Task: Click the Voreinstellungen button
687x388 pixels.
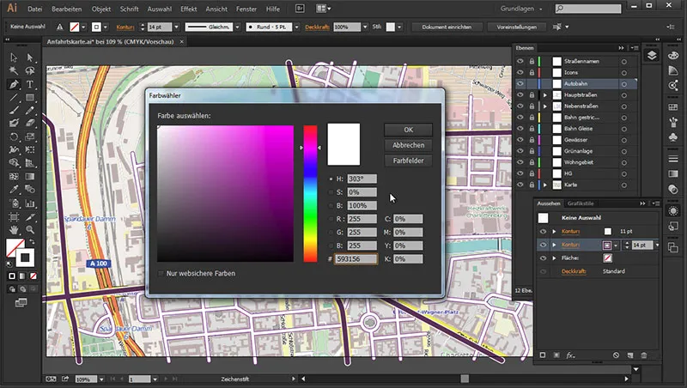Action: click(x=517, y=27)
